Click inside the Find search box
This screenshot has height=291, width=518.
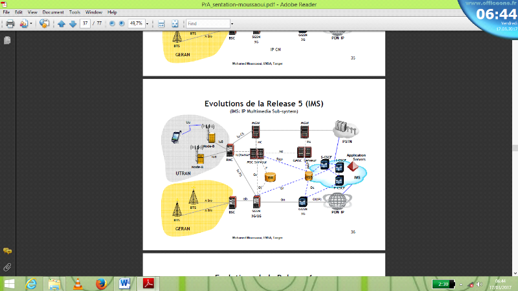[x=207, y=24]
